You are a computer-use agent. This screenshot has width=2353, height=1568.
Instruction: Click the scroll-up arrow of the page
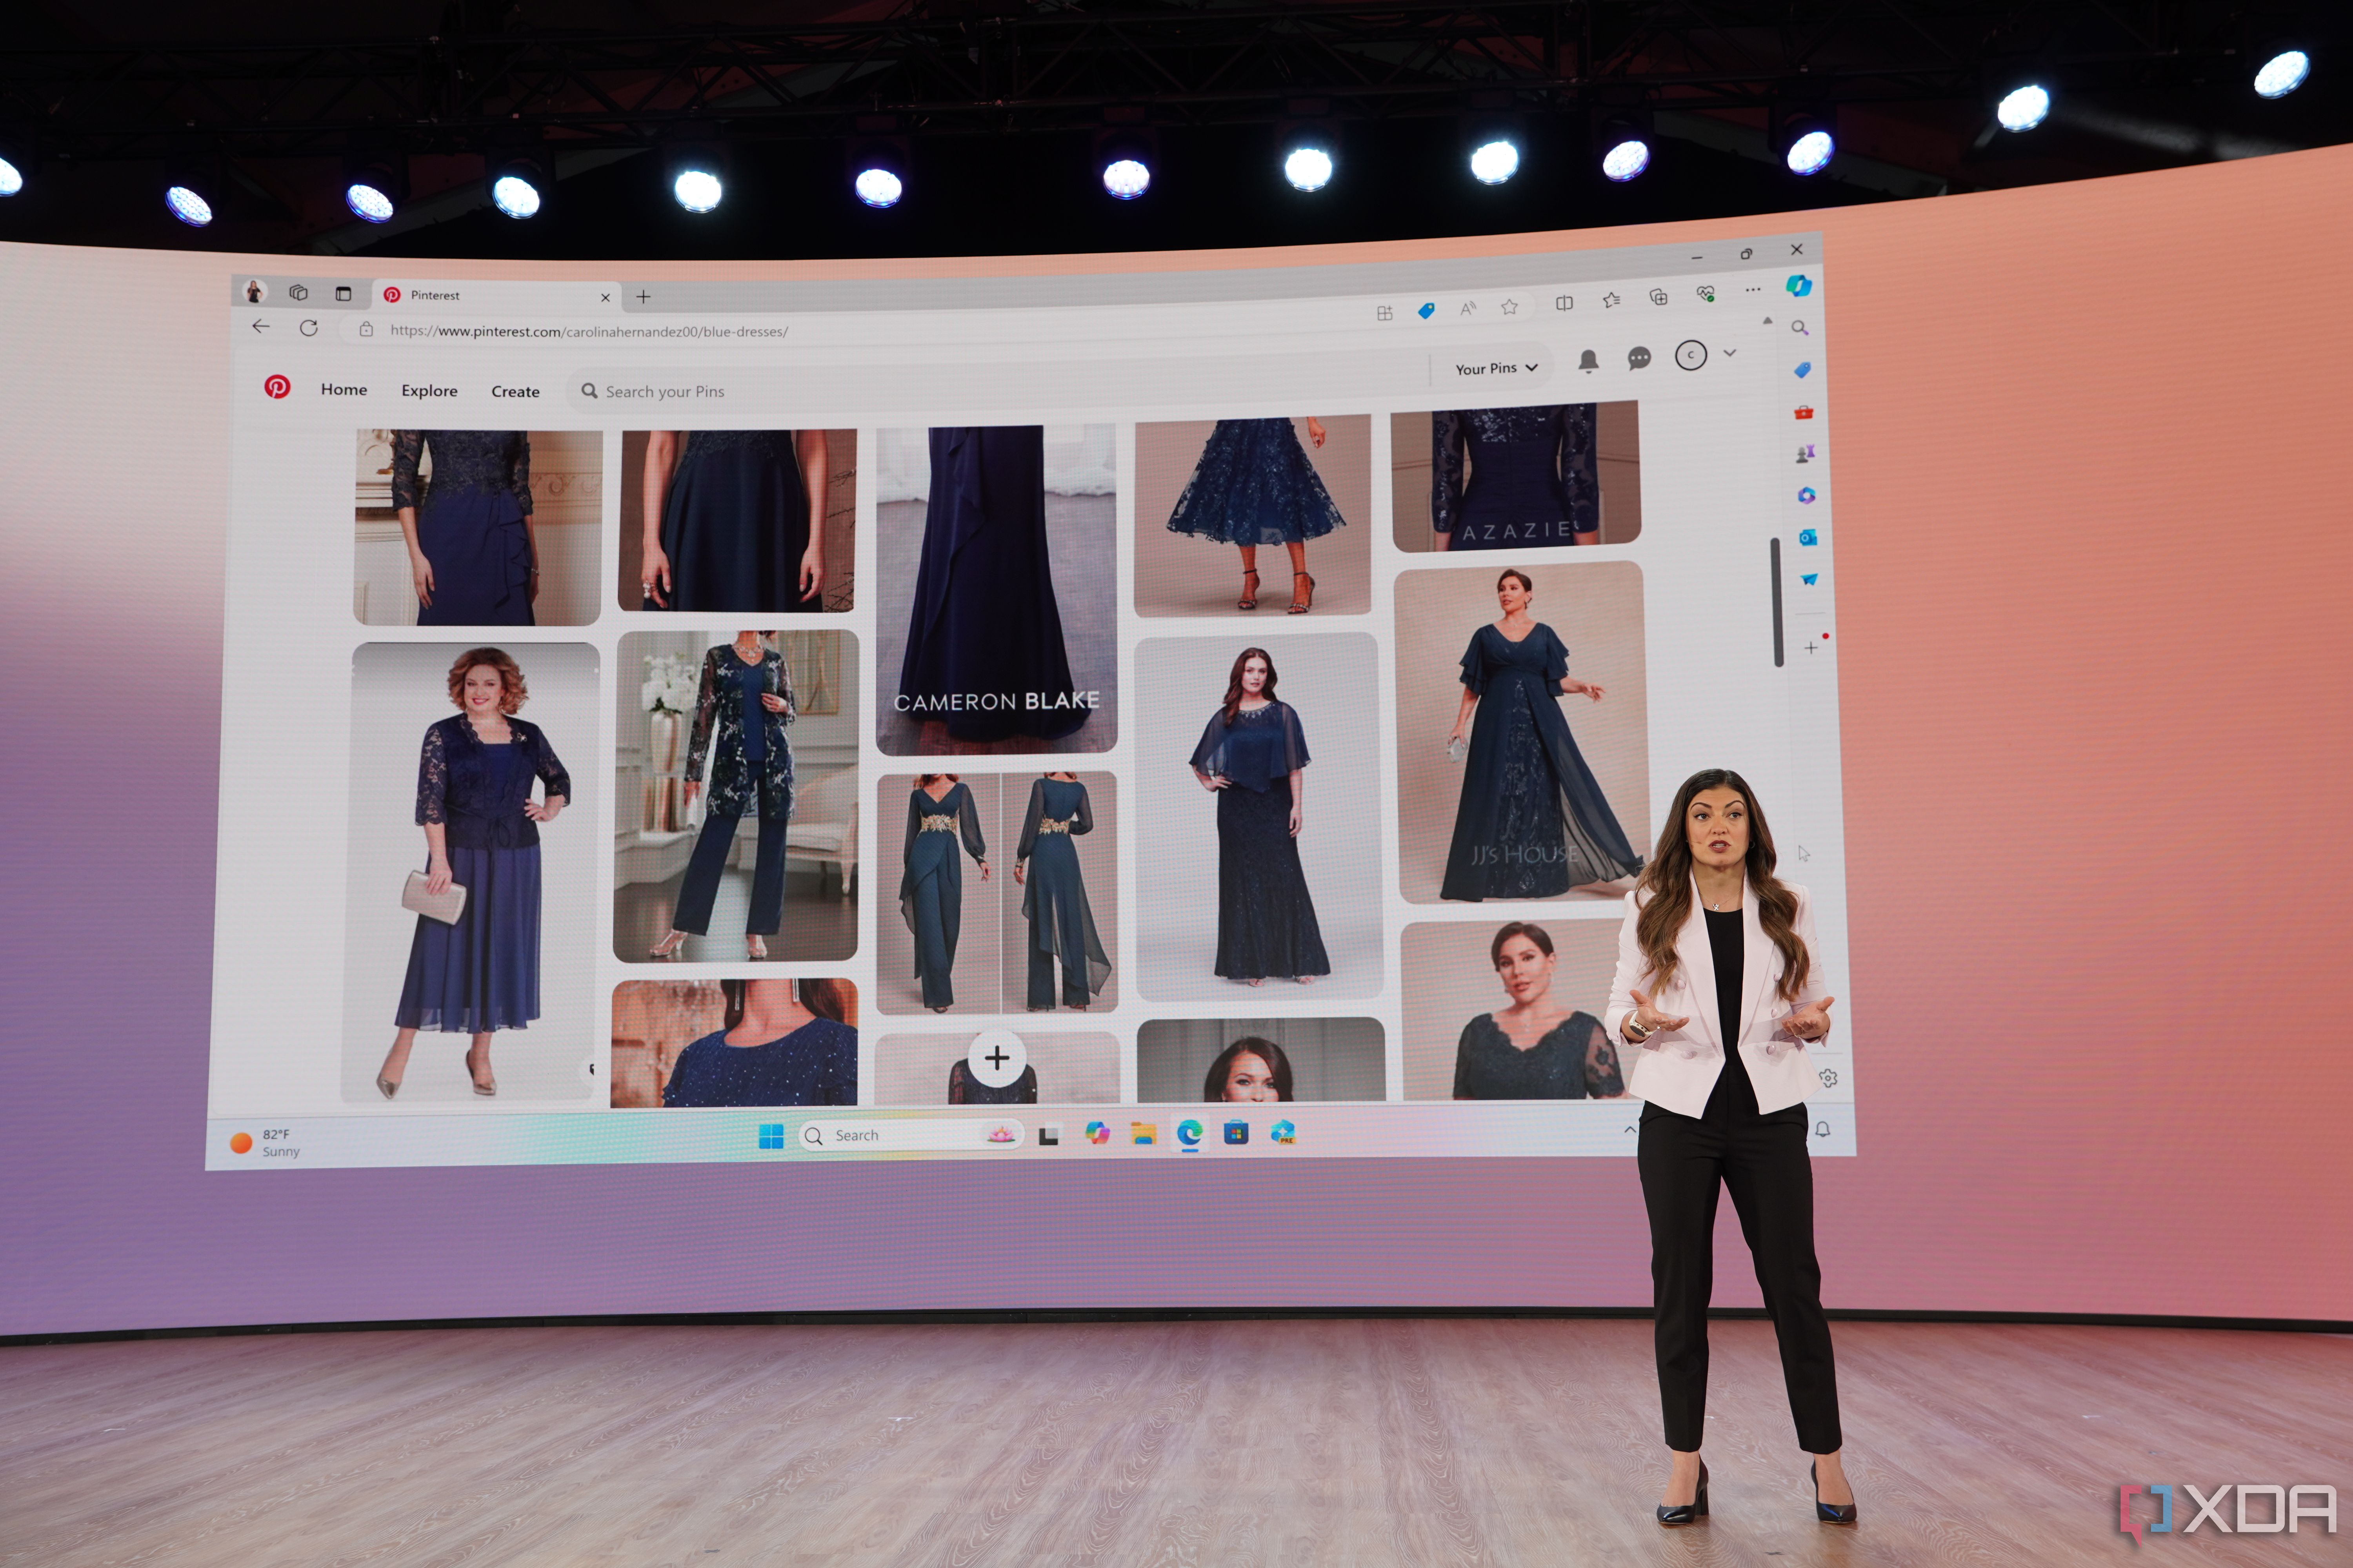pos(1768,321)
